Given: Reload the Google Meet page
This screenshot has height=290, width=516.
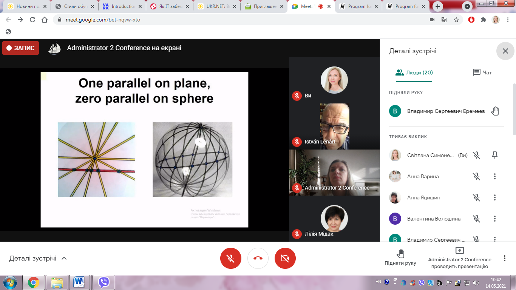Looking at the screenshot, I should [32, 20].
